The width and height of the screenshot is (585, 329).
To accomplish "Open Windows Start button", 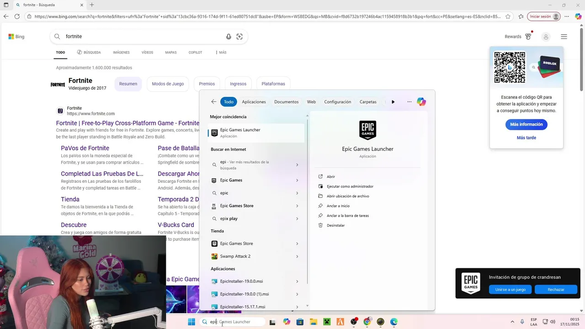I will click(191, 322).
